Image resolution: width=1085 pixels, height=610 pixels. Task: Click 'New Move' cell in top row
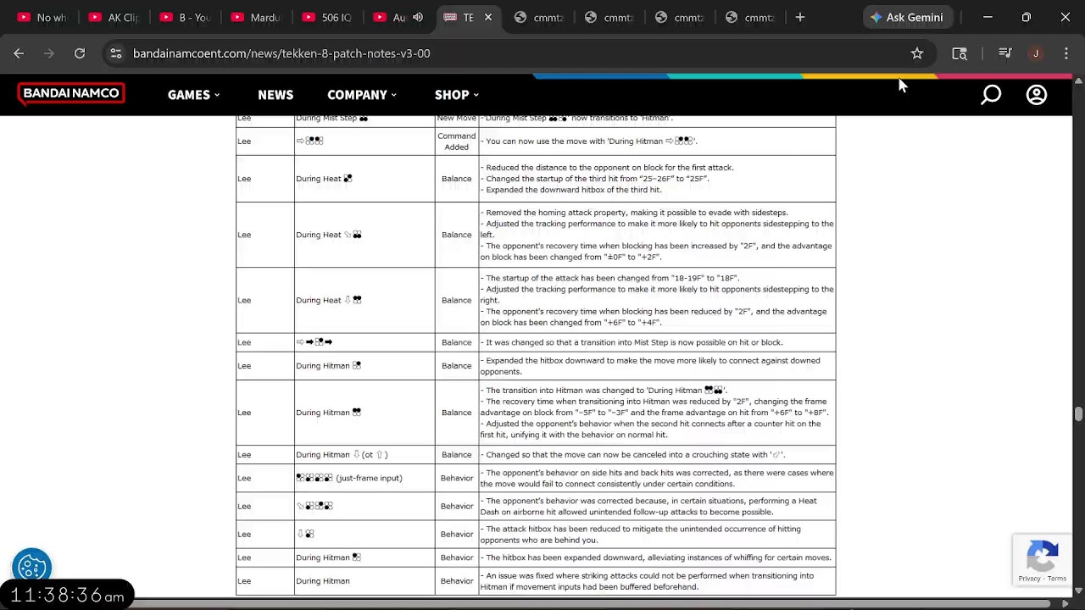(456, 119)
